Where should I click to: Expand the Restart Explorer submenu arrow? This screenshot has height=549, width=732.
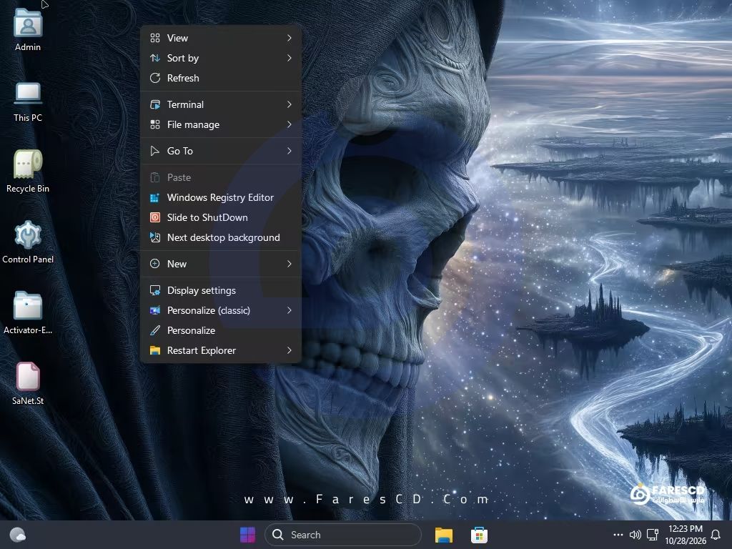(290, 350)
